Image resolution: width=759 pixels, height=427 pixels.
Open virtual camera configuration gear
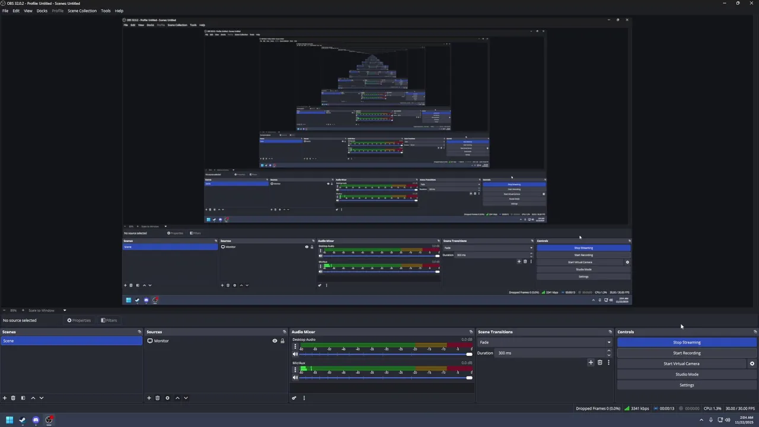(752, 364)
